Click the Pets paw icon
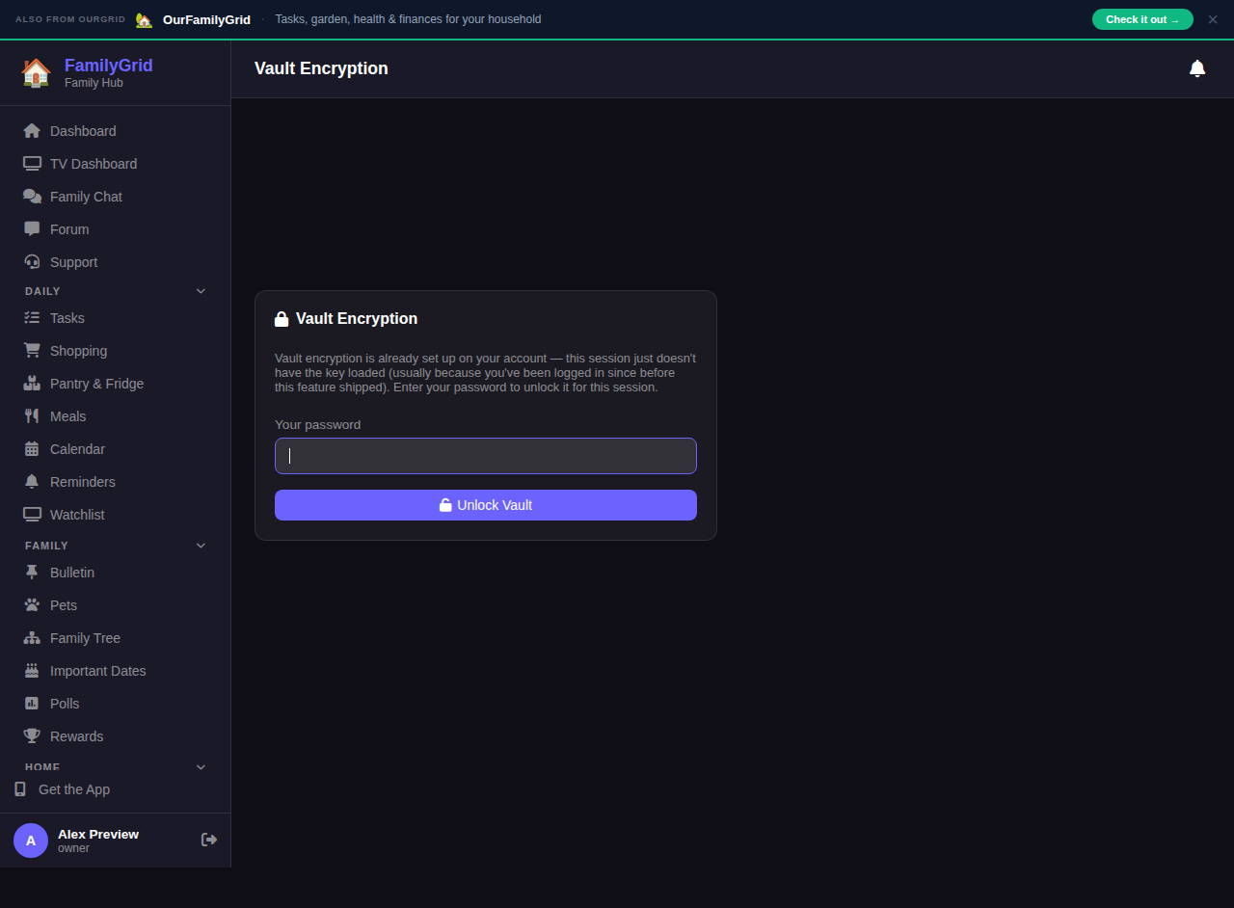 tap(32, 605)
